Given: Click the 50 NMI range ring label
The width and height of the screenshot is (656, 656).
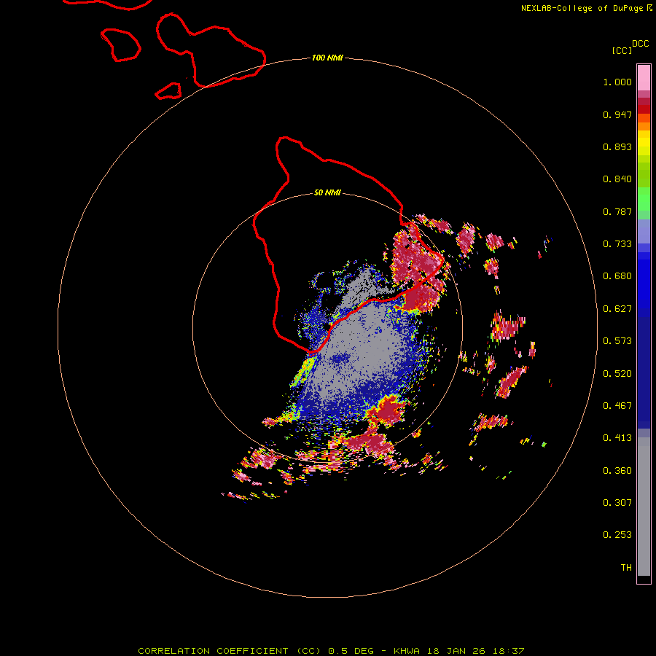Looking at the screenshot, I should click(x=327, y=193).
